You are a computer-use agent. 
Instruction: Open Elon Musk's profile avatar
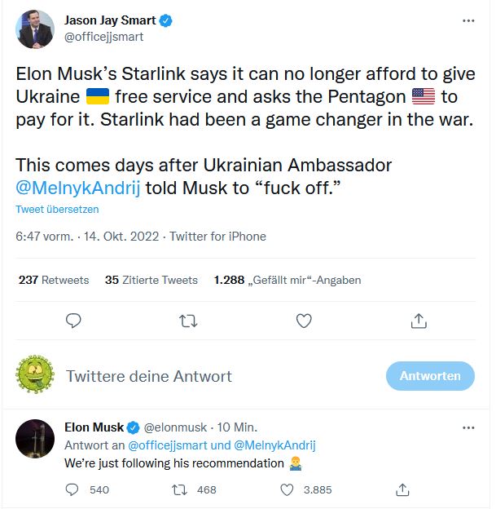(35, 440)
